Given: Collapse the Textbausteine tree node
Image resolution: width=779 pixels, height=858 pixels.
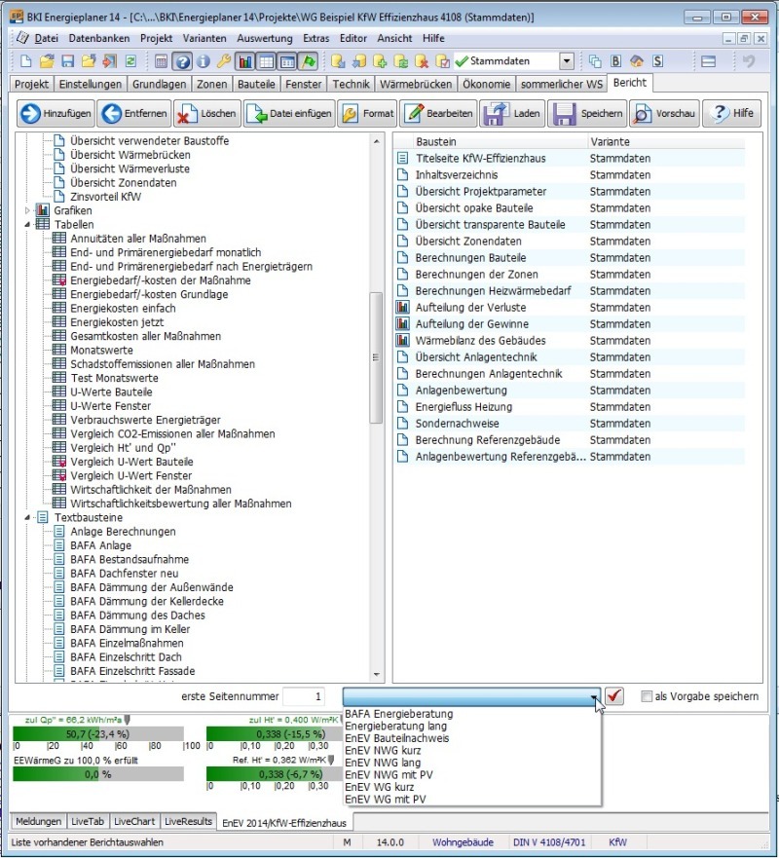Looking at the screenshot, I should pos(27,518).
